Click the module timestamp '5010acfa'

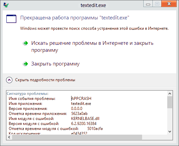point(95,129)
